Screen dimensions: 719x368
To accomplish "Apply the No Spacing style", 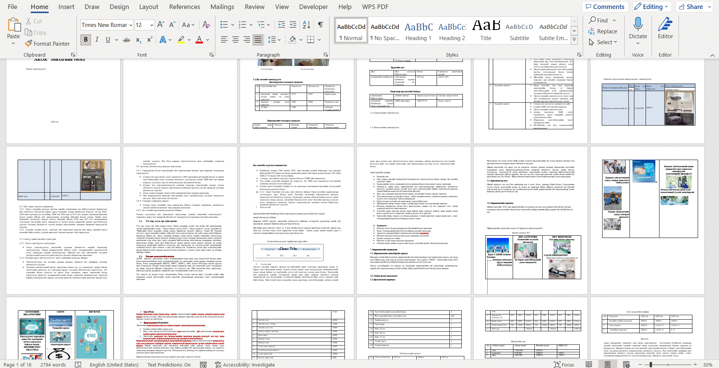I will tap(385, 30).
